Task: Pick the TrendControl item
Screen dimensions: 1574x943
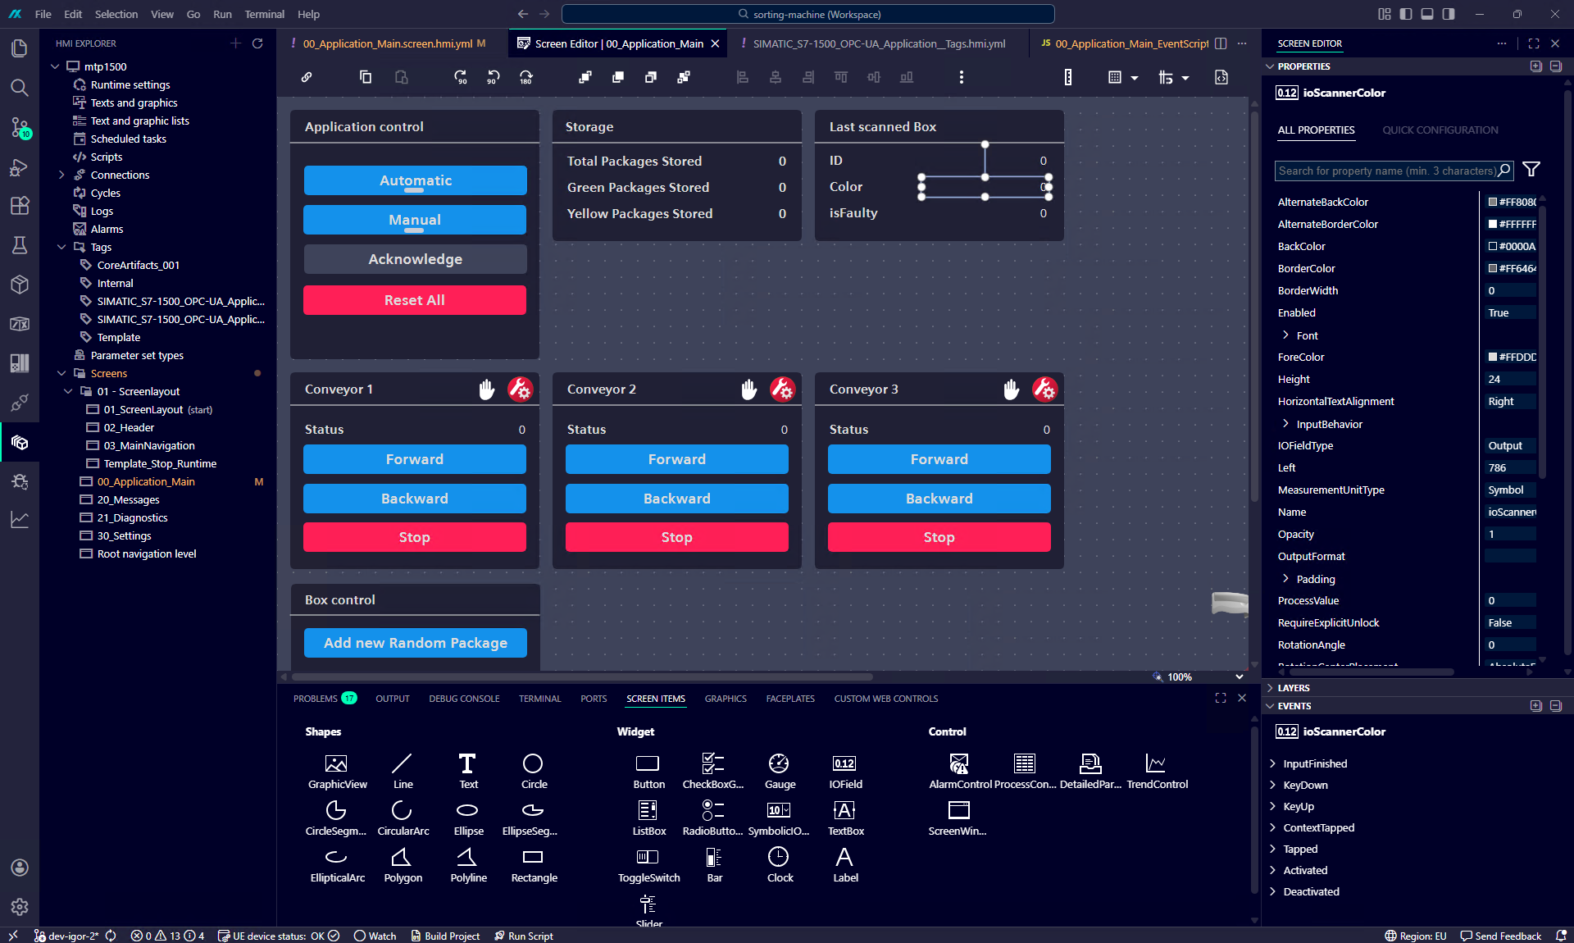Action: (x=1157, y=772)
